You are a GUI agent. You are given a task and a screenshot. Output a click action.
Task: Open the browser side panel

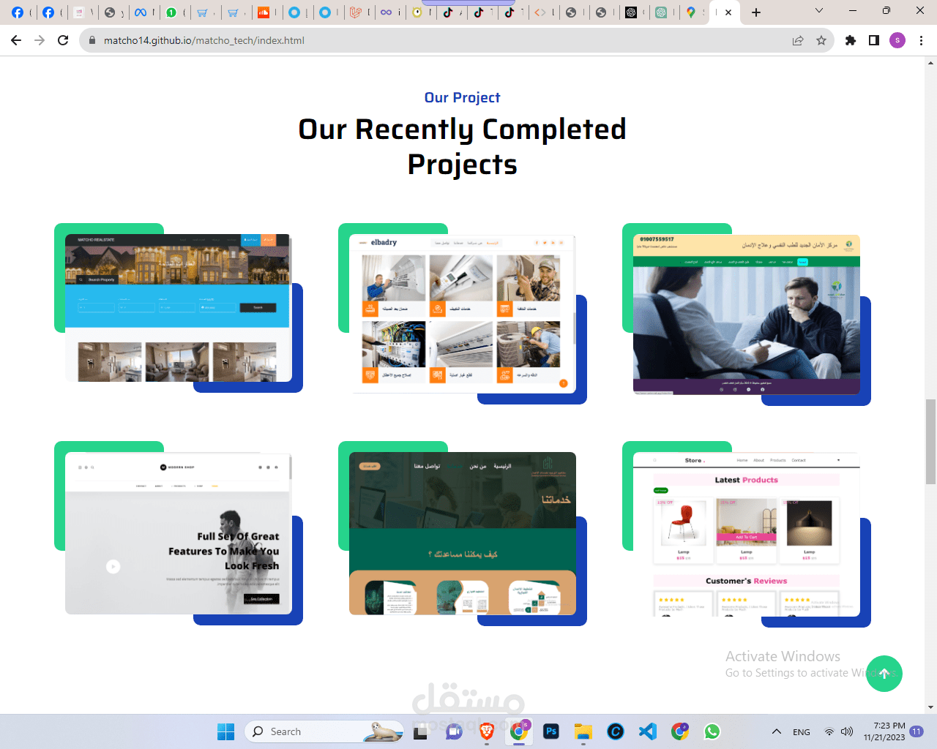[874, 40]
